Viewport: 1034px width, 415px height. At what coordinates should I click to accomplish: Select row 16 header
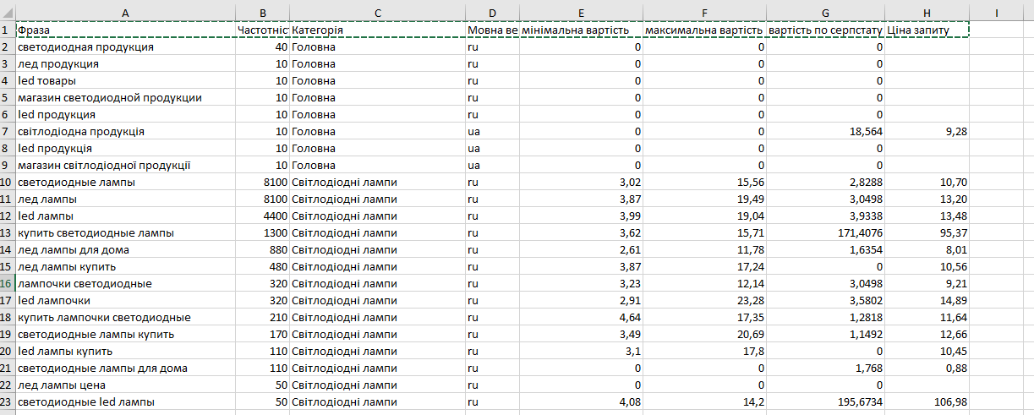pyautogui.click(x=8, y=284)
